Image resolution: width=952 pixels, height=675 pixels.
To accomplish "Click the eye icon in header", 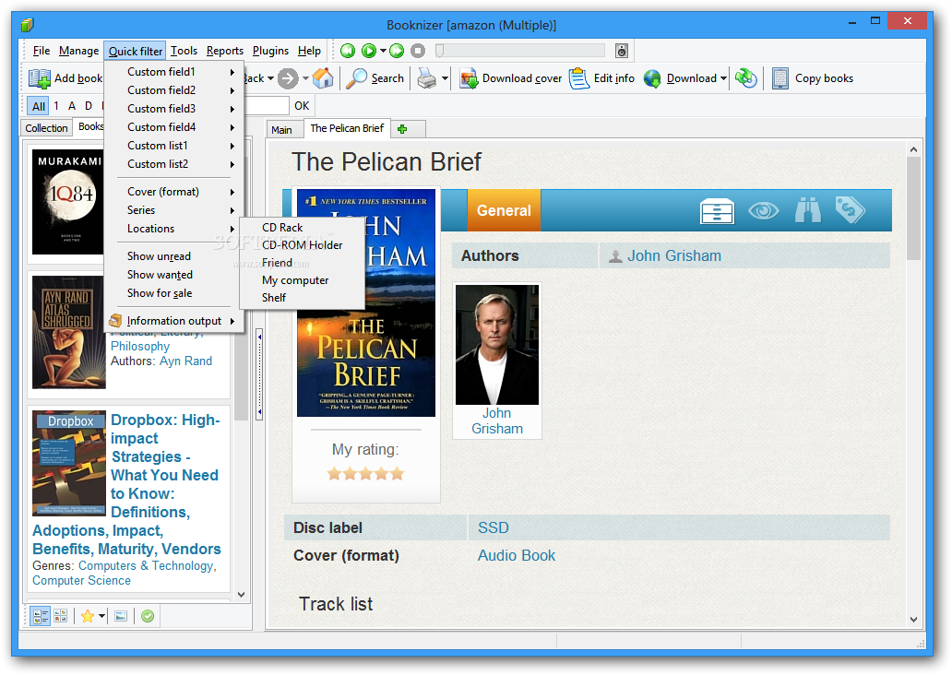I will (x=763, y=210).
